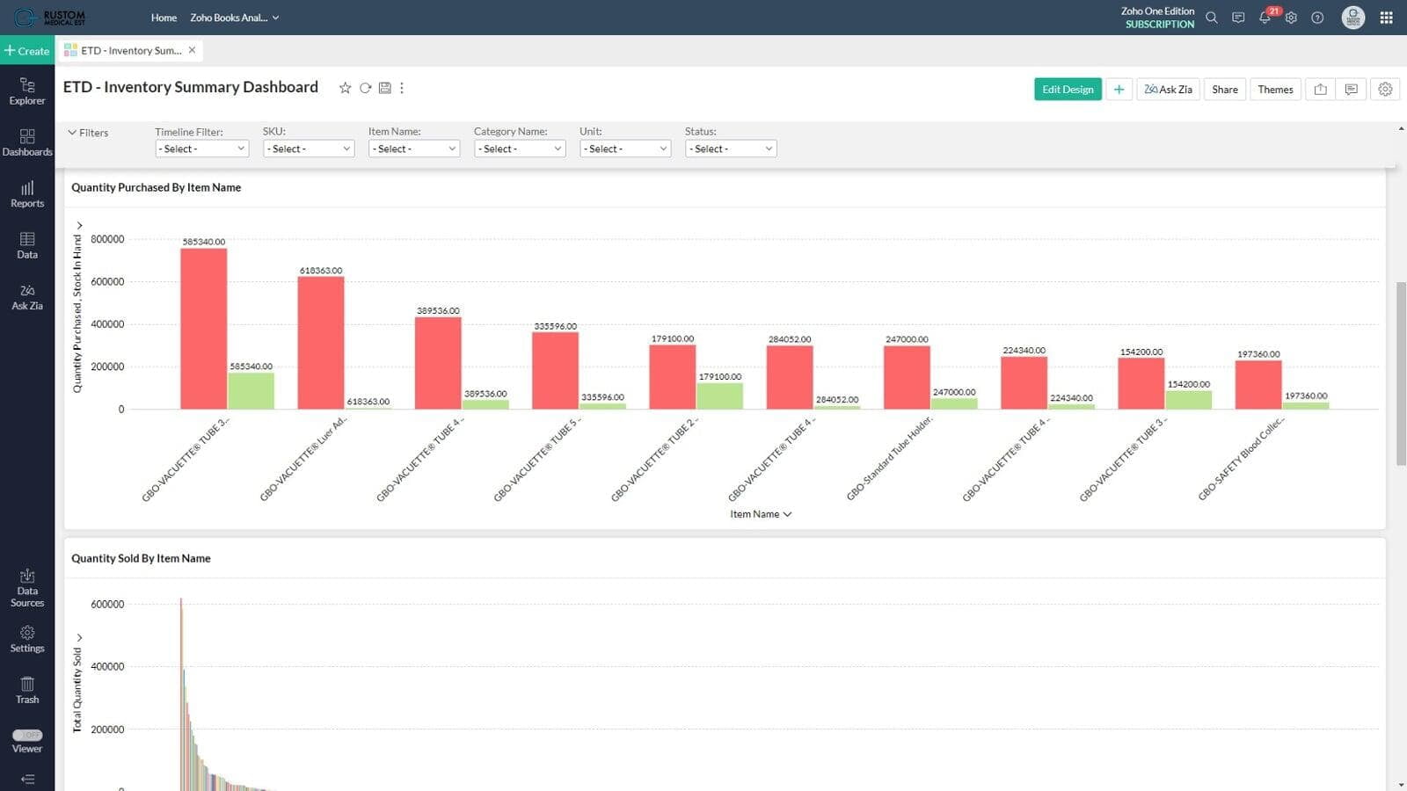Close the ETD - Inventory Sum... tab

[192, 50]
